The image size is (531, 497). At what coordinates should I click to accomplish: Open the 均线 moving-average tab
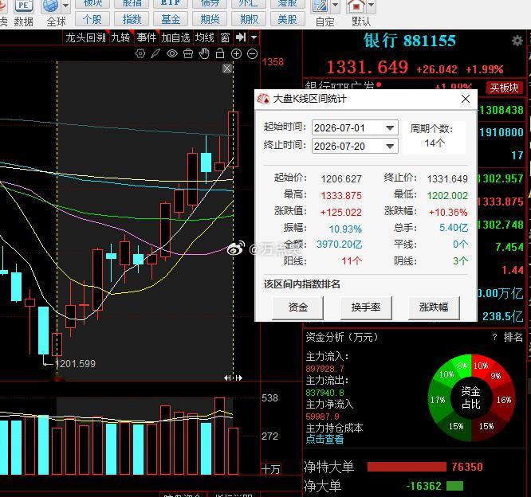205,37
